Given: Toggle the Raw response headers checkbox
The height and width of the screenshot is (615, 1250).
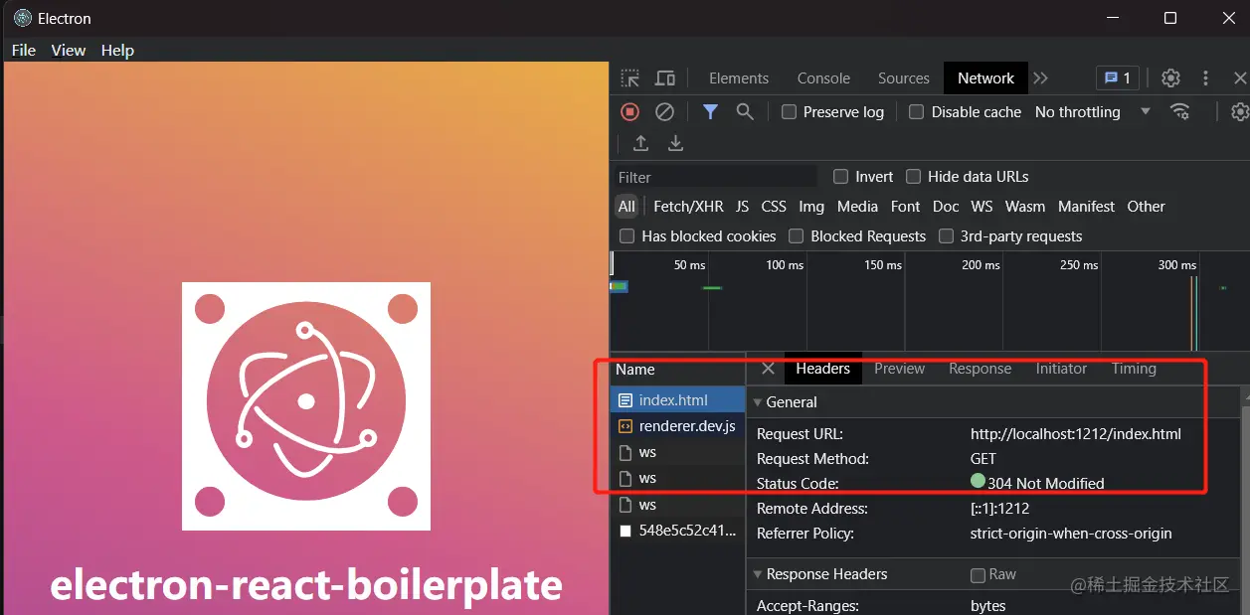Looking at the screenshot, I should 979,575.
